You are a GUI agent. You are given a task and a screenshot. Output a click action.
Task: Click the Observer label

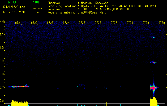tap(54, 3)
